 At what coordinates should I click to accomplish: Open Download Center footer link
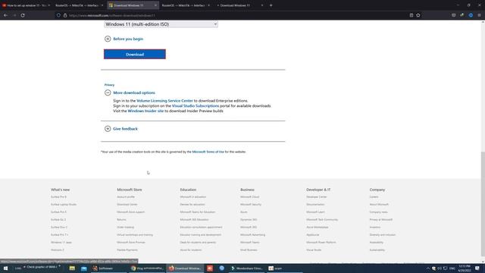(127, 205)
